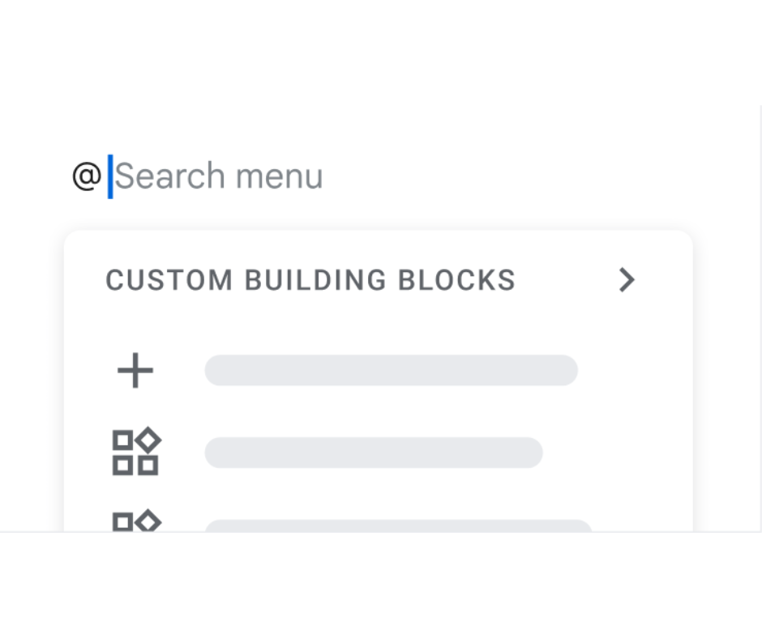Click the partially visible building blocks icon at bottom
The width and height of the screenshot is (762, 638).
pos(135,521)
